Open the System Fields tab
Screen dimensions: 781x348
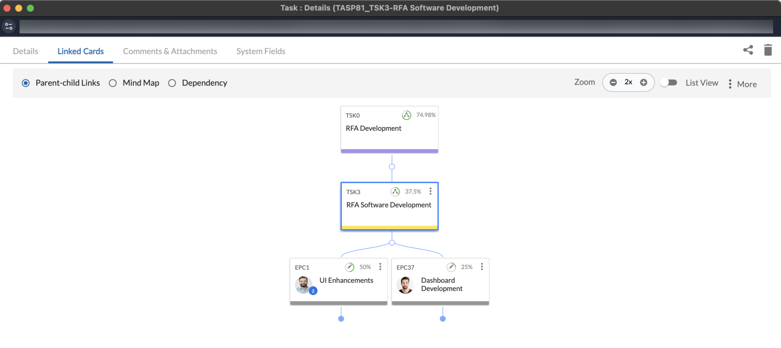261,51
